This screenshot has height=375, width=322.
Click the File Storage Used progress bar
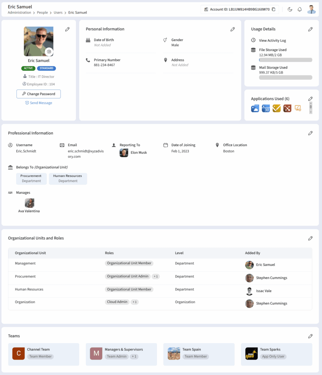(x=285, y=60)
